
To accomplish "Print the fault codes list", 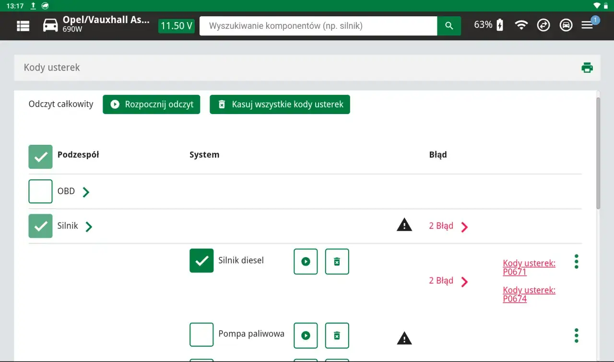I will 587,68.
